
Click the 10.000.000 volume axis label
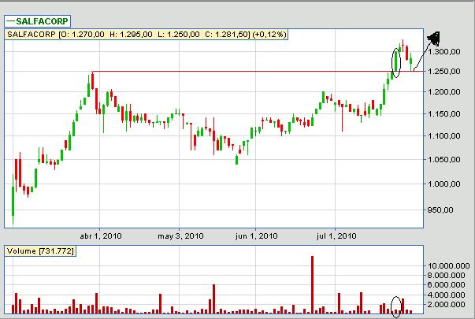coord(448,265)
